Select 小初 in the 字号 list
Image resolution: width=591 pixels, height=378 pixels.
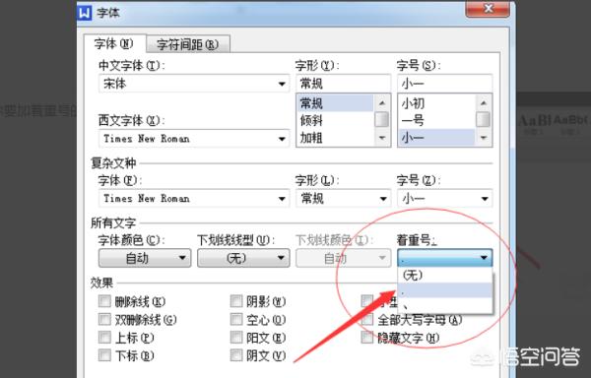click(x=436, y=102)
